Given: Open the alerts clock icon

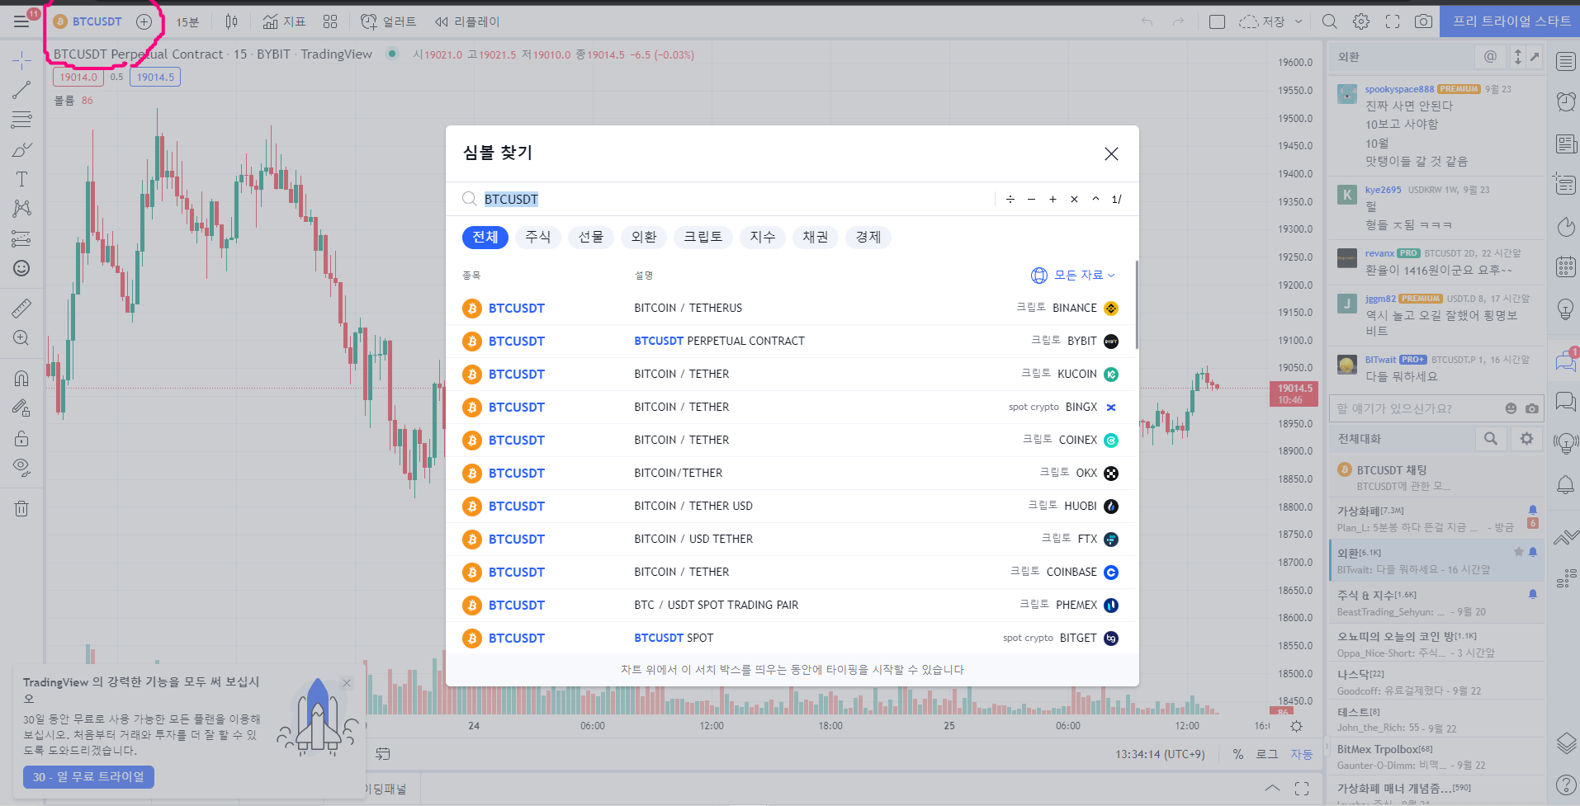Looking at the screenshot, I should pos(1565,101).
